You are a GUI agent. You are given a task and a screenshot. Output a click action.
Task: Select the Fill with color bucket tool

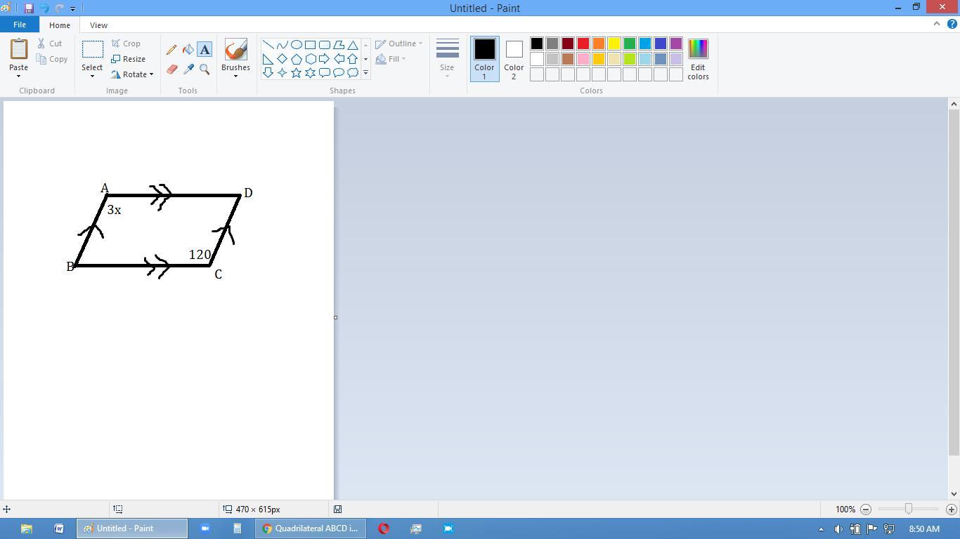pyautogui.click(x=188, y=50)
